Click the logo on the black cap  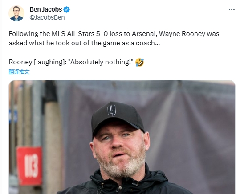tap(111, 111)
